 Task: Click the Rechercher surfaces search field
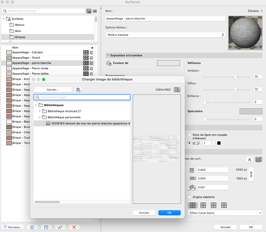pos(43,11)
